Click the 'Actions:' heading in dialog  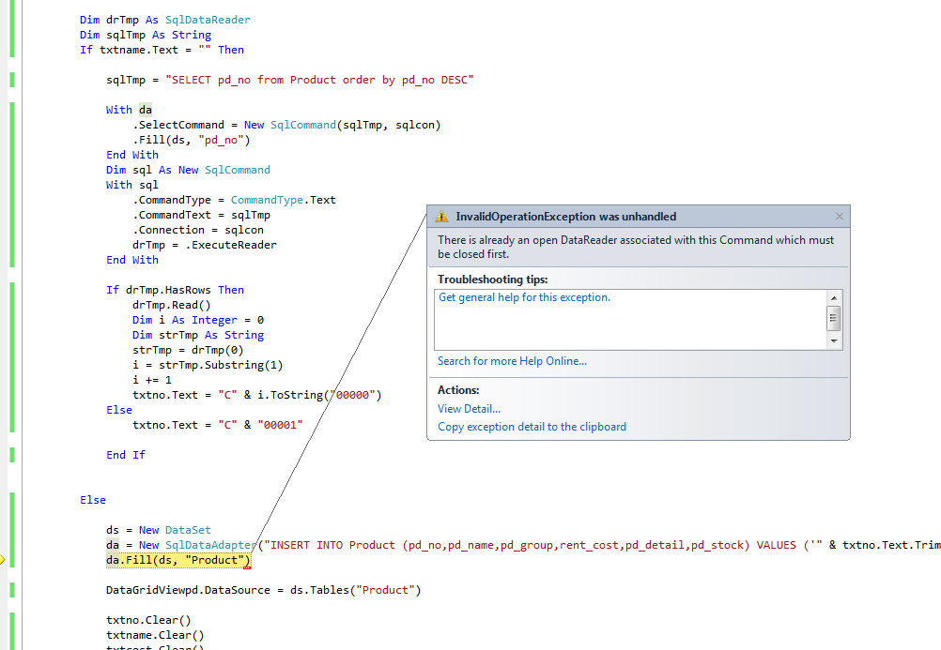click(458, 390)
